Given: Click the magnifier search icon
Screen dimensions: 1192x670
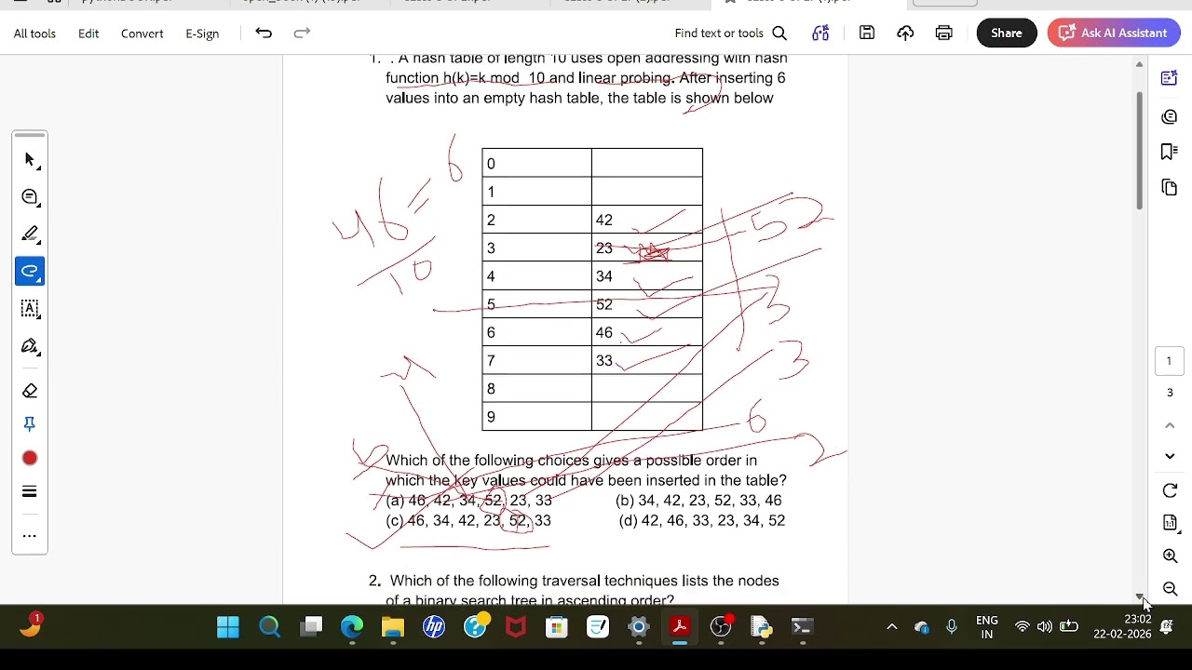Looking at the screenshot, I should (779, 33).
